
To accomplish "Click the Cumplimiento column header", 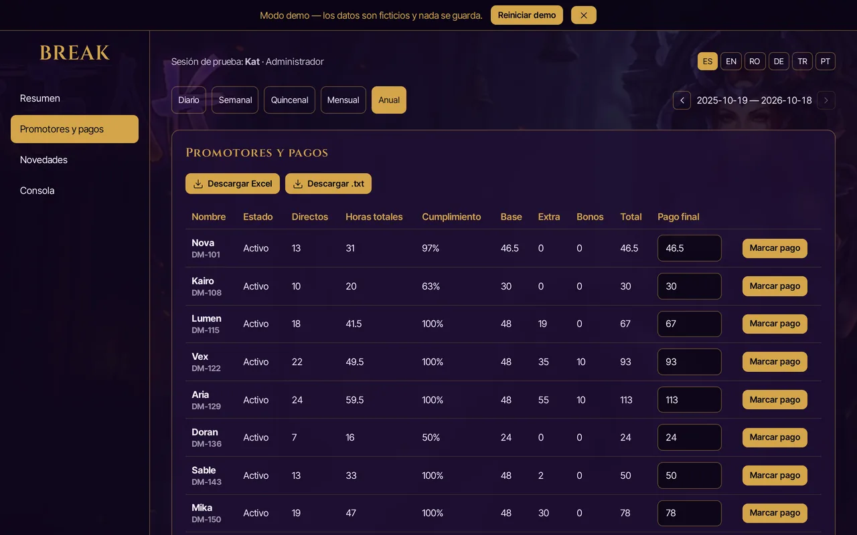I will (x=451, y=217).
